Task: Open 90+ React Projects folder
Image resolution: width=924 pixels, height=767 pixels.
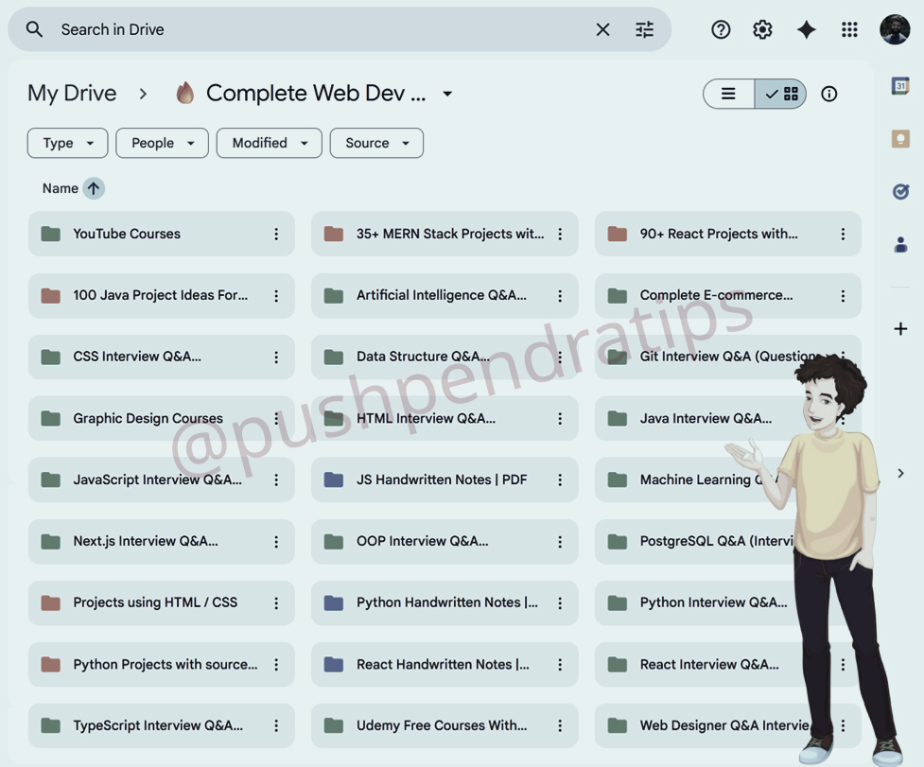Action: pos(728,234)
